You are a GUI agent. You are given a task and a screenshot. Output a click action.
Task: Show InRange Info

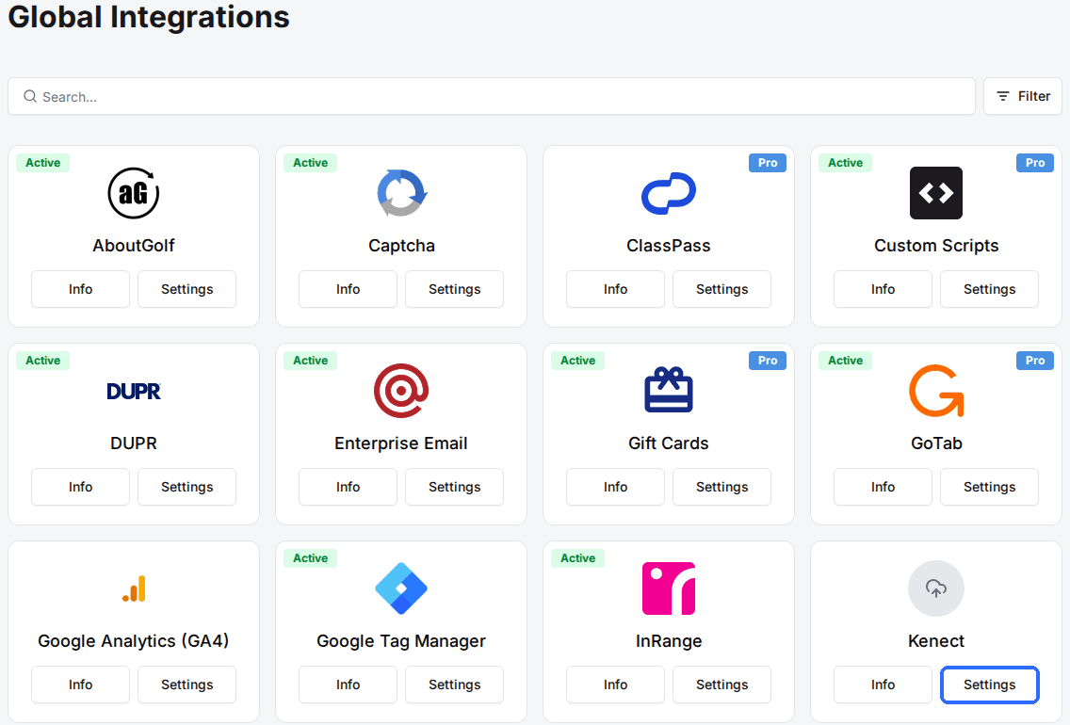615,685
